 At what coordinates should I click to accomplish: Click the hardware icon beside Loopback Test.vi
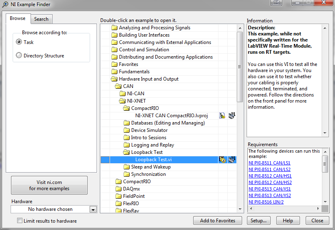pyautogui.click(x=232, y=160)
